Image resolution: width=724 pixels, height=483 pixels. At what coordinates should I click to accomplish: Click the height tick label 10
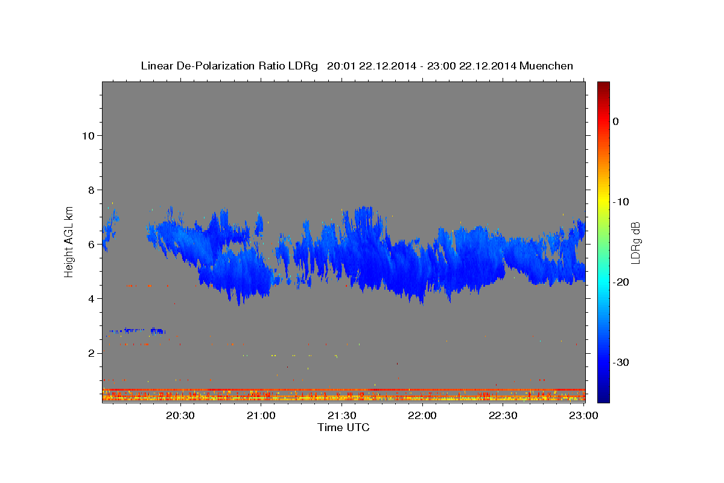[x=88, y=135]
